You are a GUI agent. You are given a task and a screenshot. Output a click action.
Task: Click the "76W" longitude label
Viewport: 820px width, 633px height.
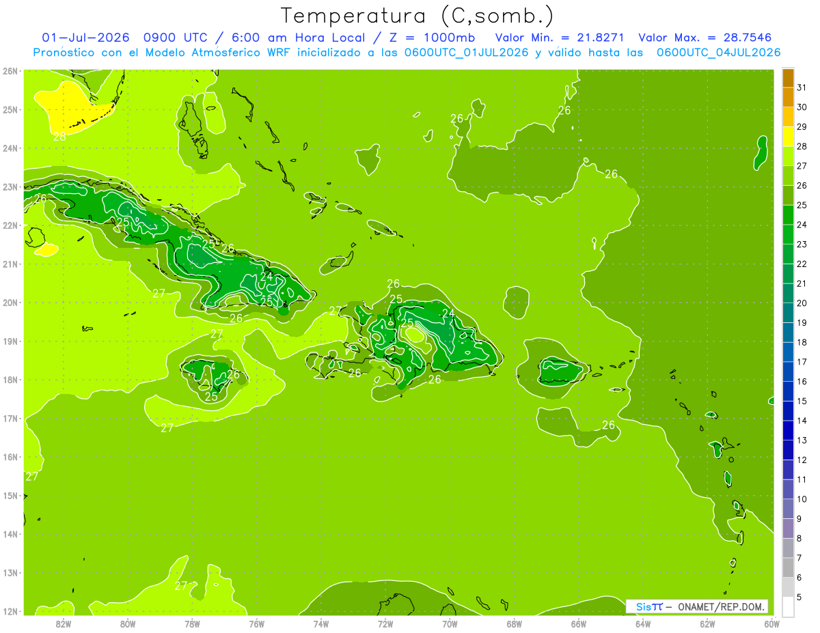tap(257, 623)
